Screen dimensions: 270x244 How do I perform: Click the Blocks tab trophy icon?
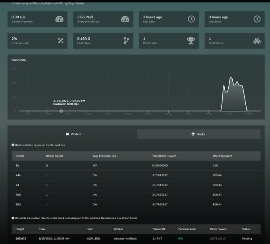193,134
